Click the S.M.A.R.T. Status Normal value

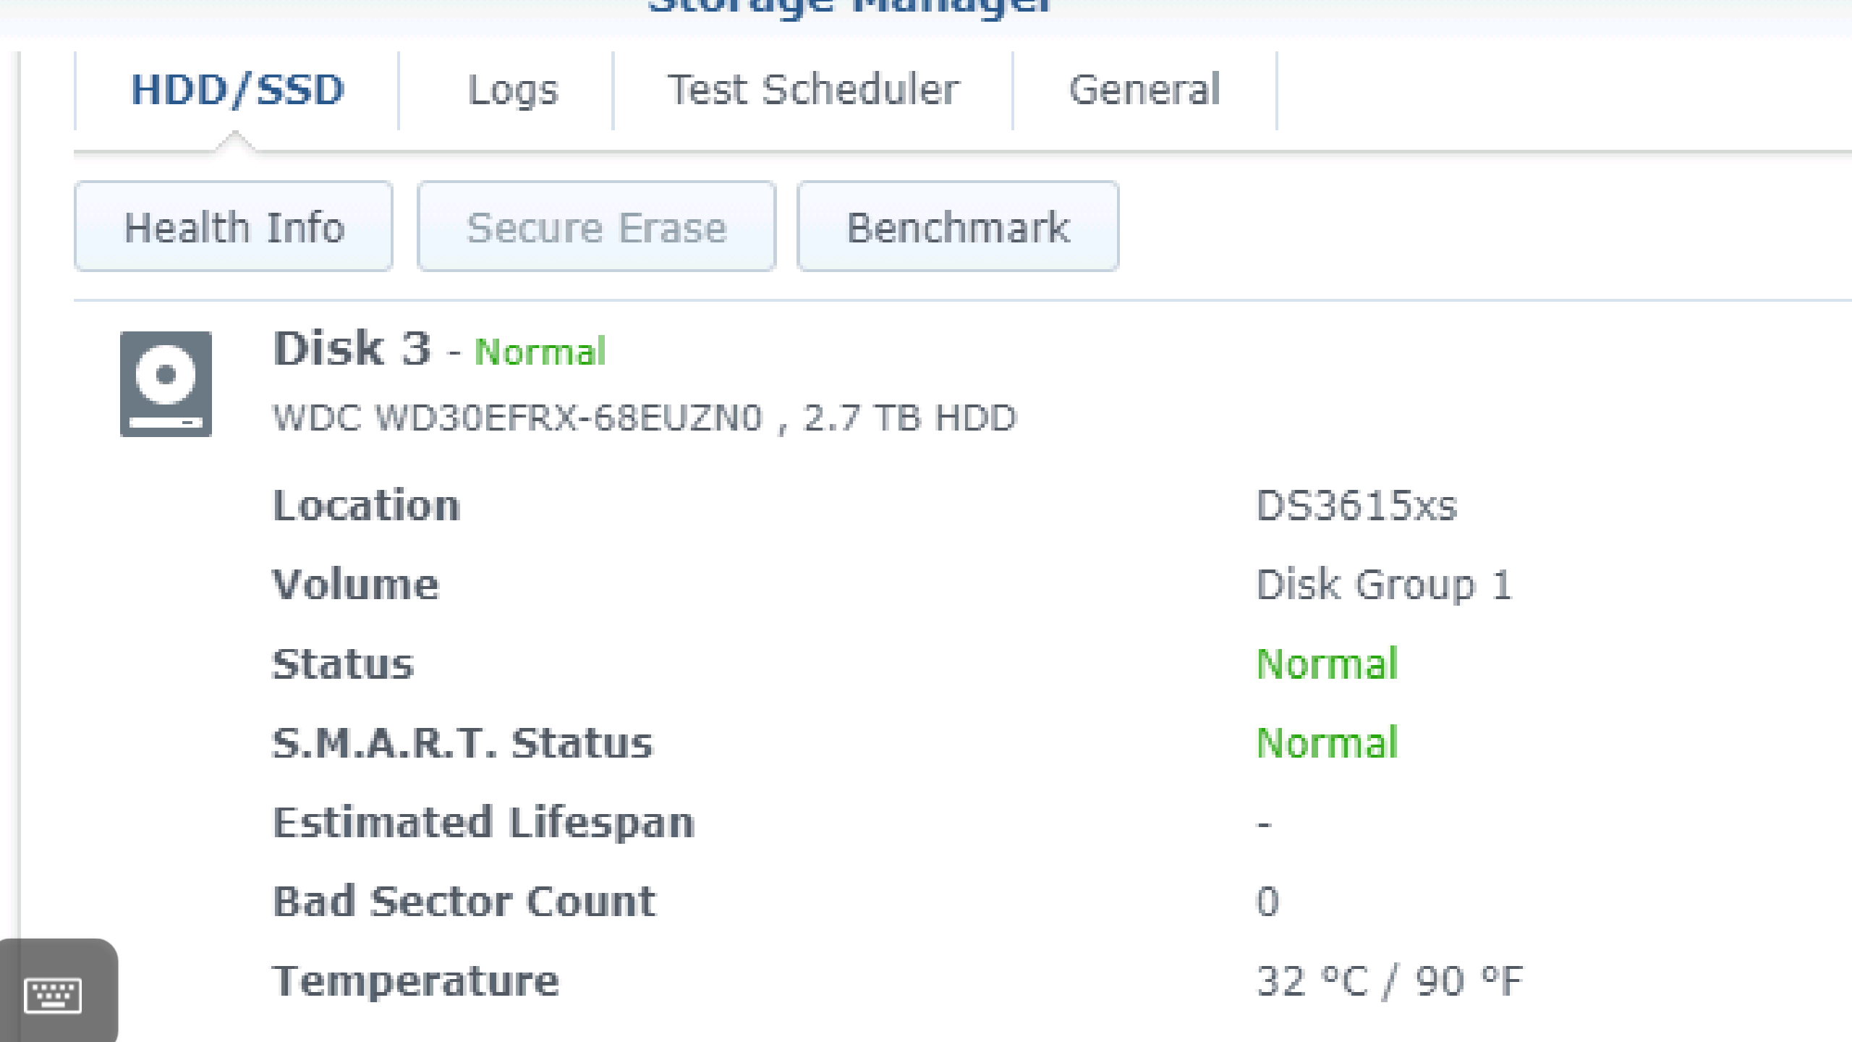pos(1327,743)
